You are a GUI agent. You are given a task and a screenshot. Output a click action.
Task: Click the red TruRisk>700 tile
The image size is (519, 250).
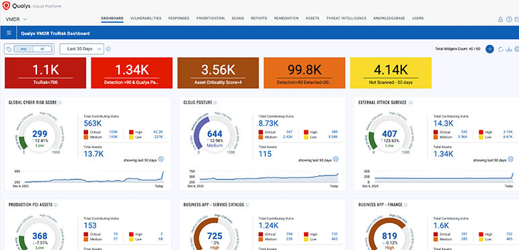pos(45,73)
